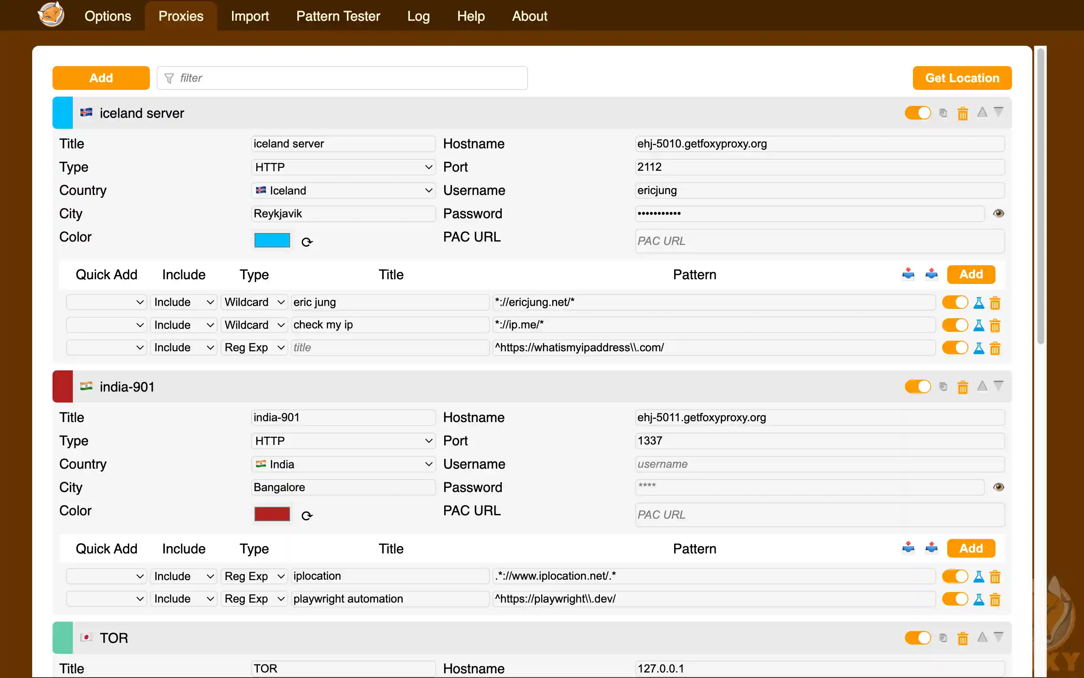Delete the check my ip pattern

[x=995, y=325]
